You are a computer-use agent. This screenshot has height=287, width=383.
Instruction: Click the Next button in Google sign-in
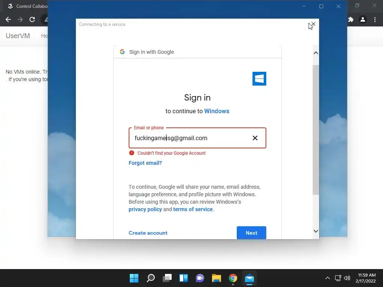coord(251,233)
